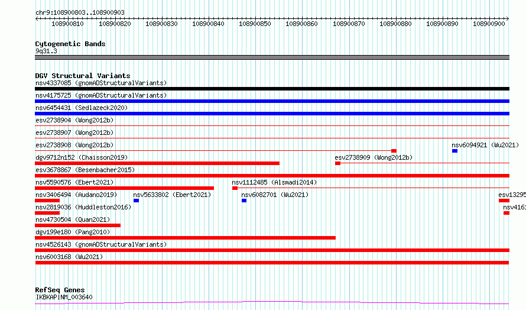
Task: Click ruler position 108900880
Action: click(x=395, y=24)
